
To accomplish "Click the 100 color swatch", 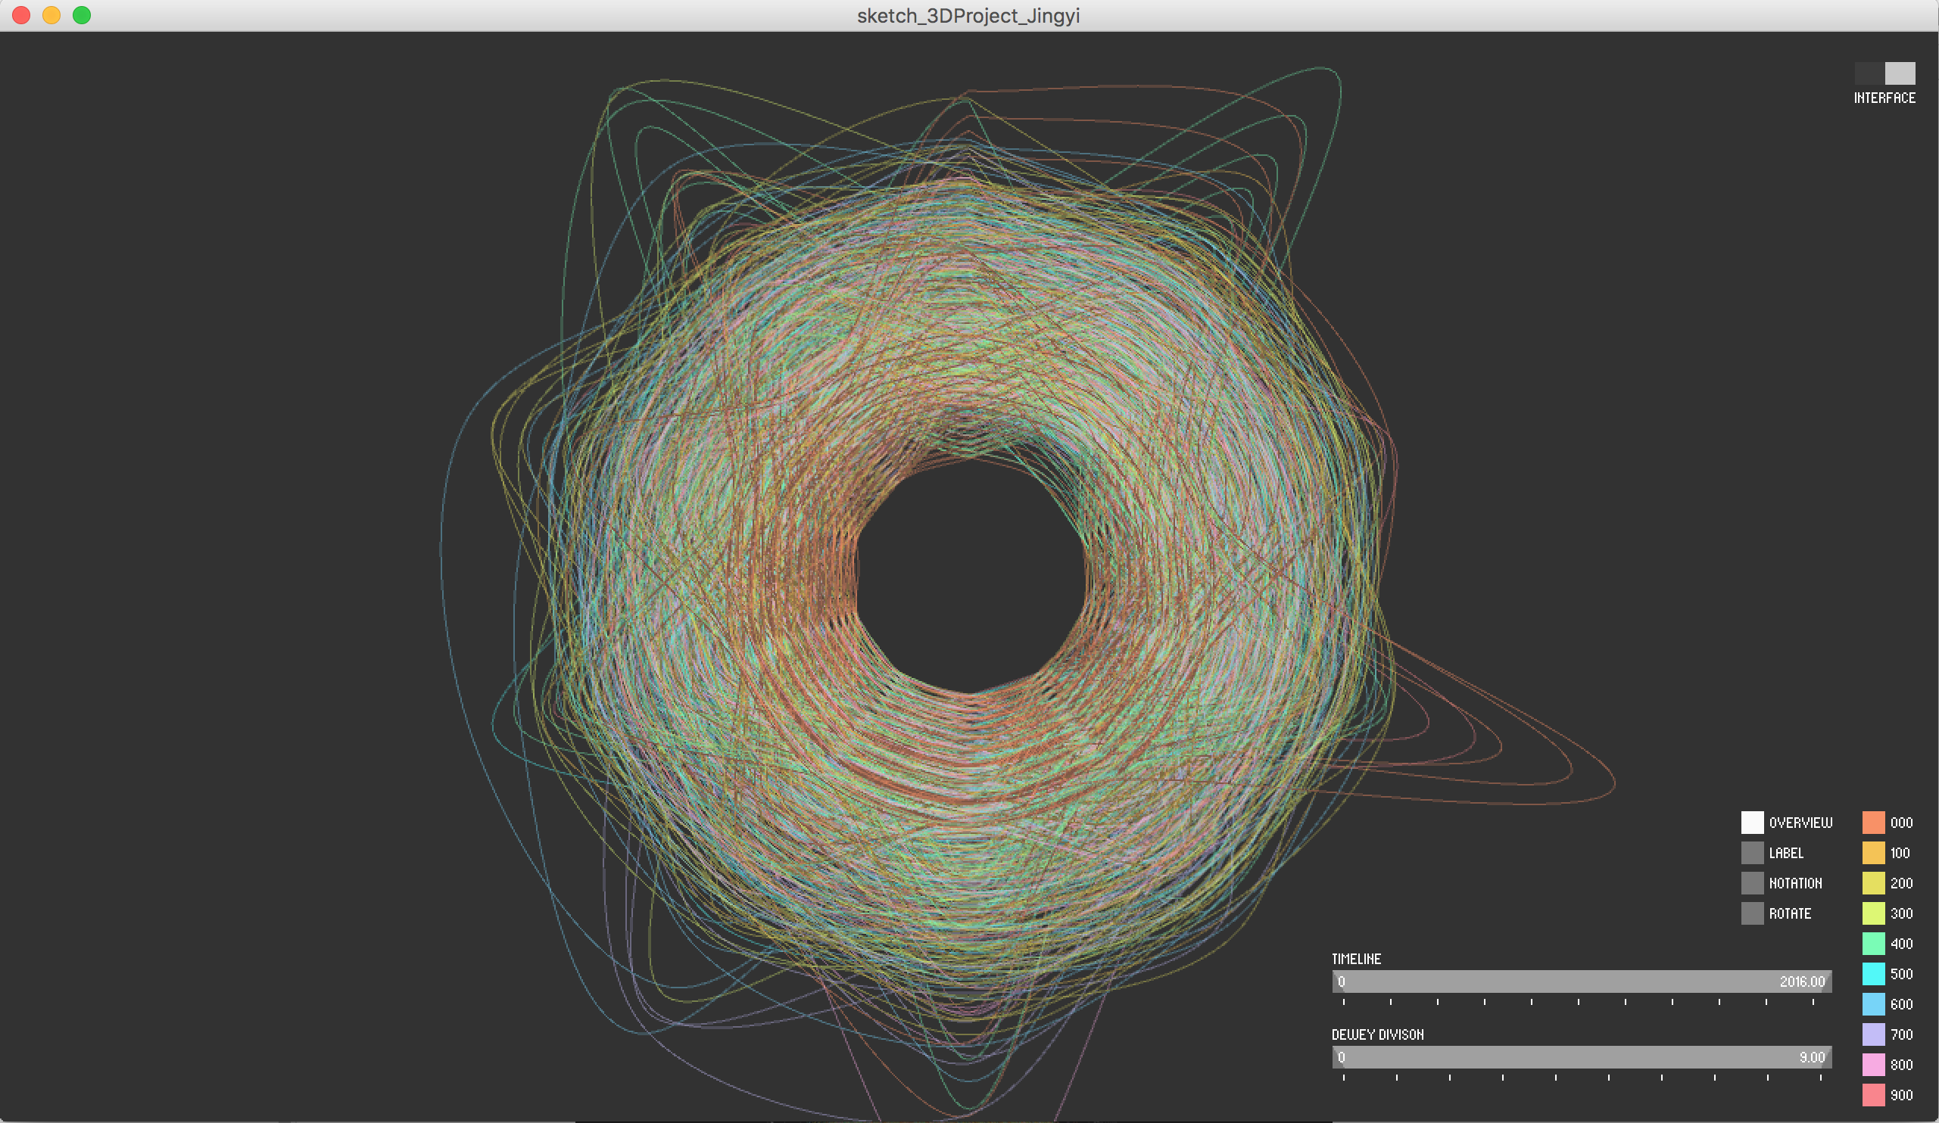I will click(x=1874, y=852).
